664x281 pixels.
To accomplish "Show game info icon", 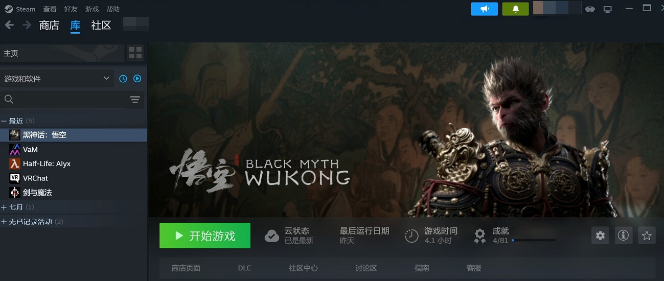I will pyautogui.click(x=623, y=236).
